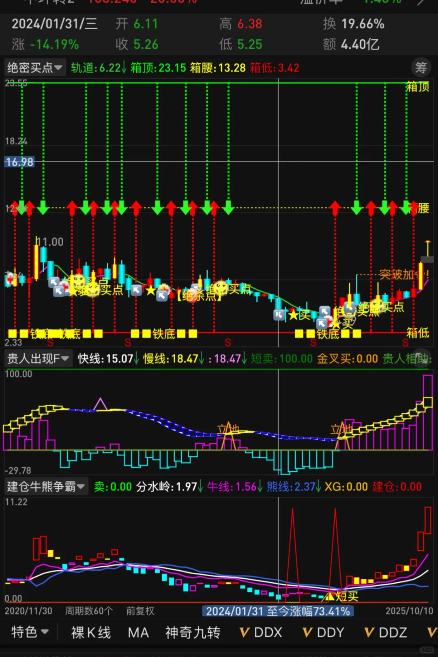
Task: Open the 绝密买点 indicator dropdown
Action: tap(35, 67)
